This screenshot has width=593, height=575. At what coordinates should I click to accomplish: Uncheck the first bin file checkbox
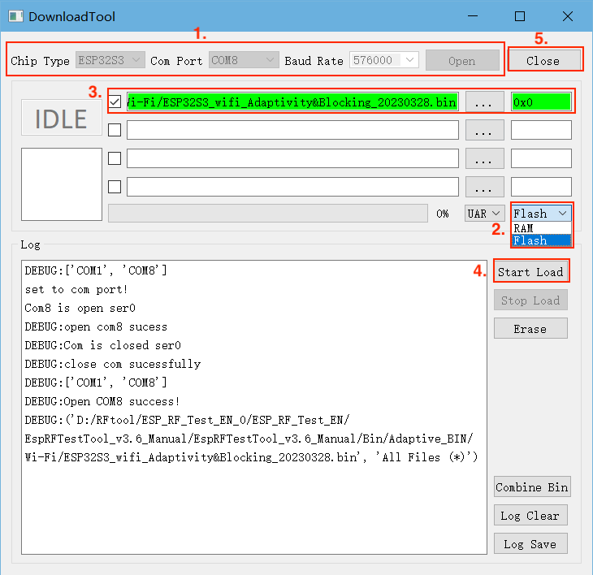(115, 102)
